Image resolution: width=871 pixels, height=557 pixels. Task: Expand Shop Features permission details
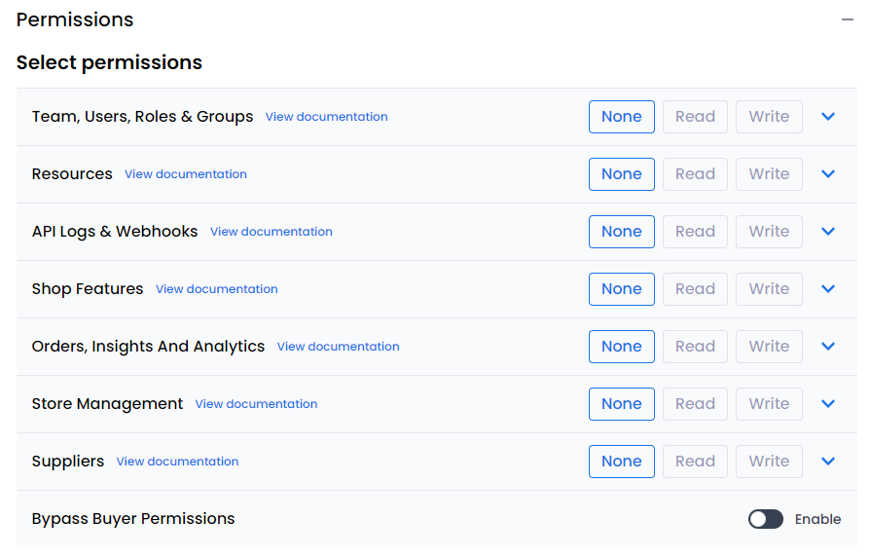coord(828,289)
